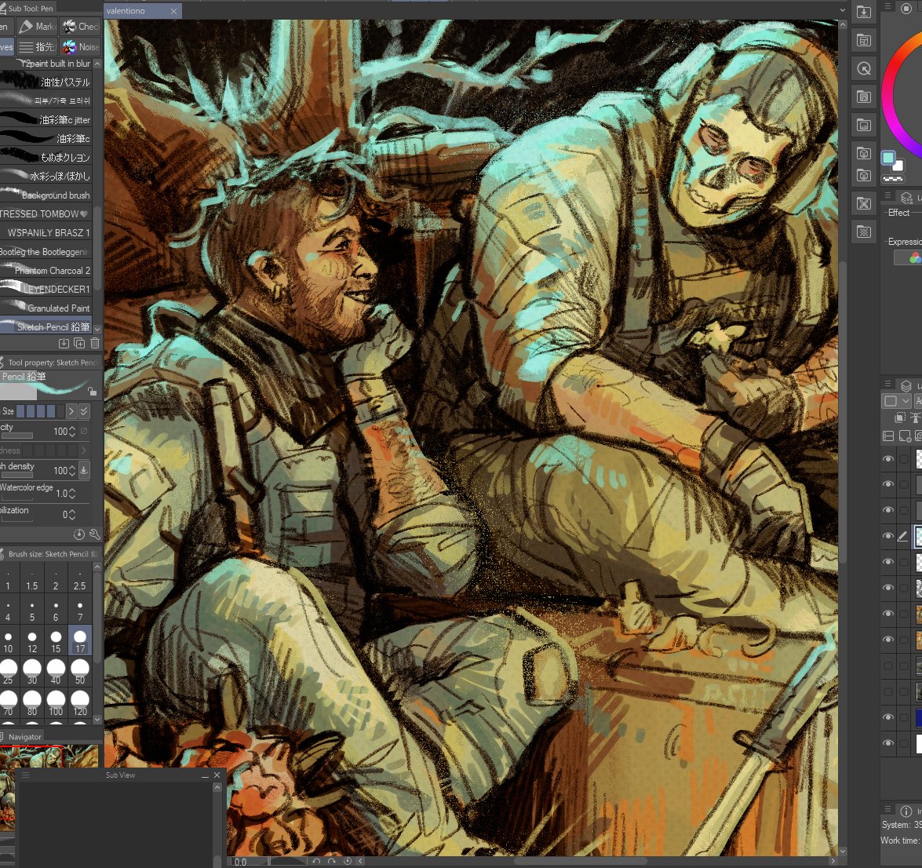Choose brush size 30 preset
922x868 pixels.
tap(31, 672)
